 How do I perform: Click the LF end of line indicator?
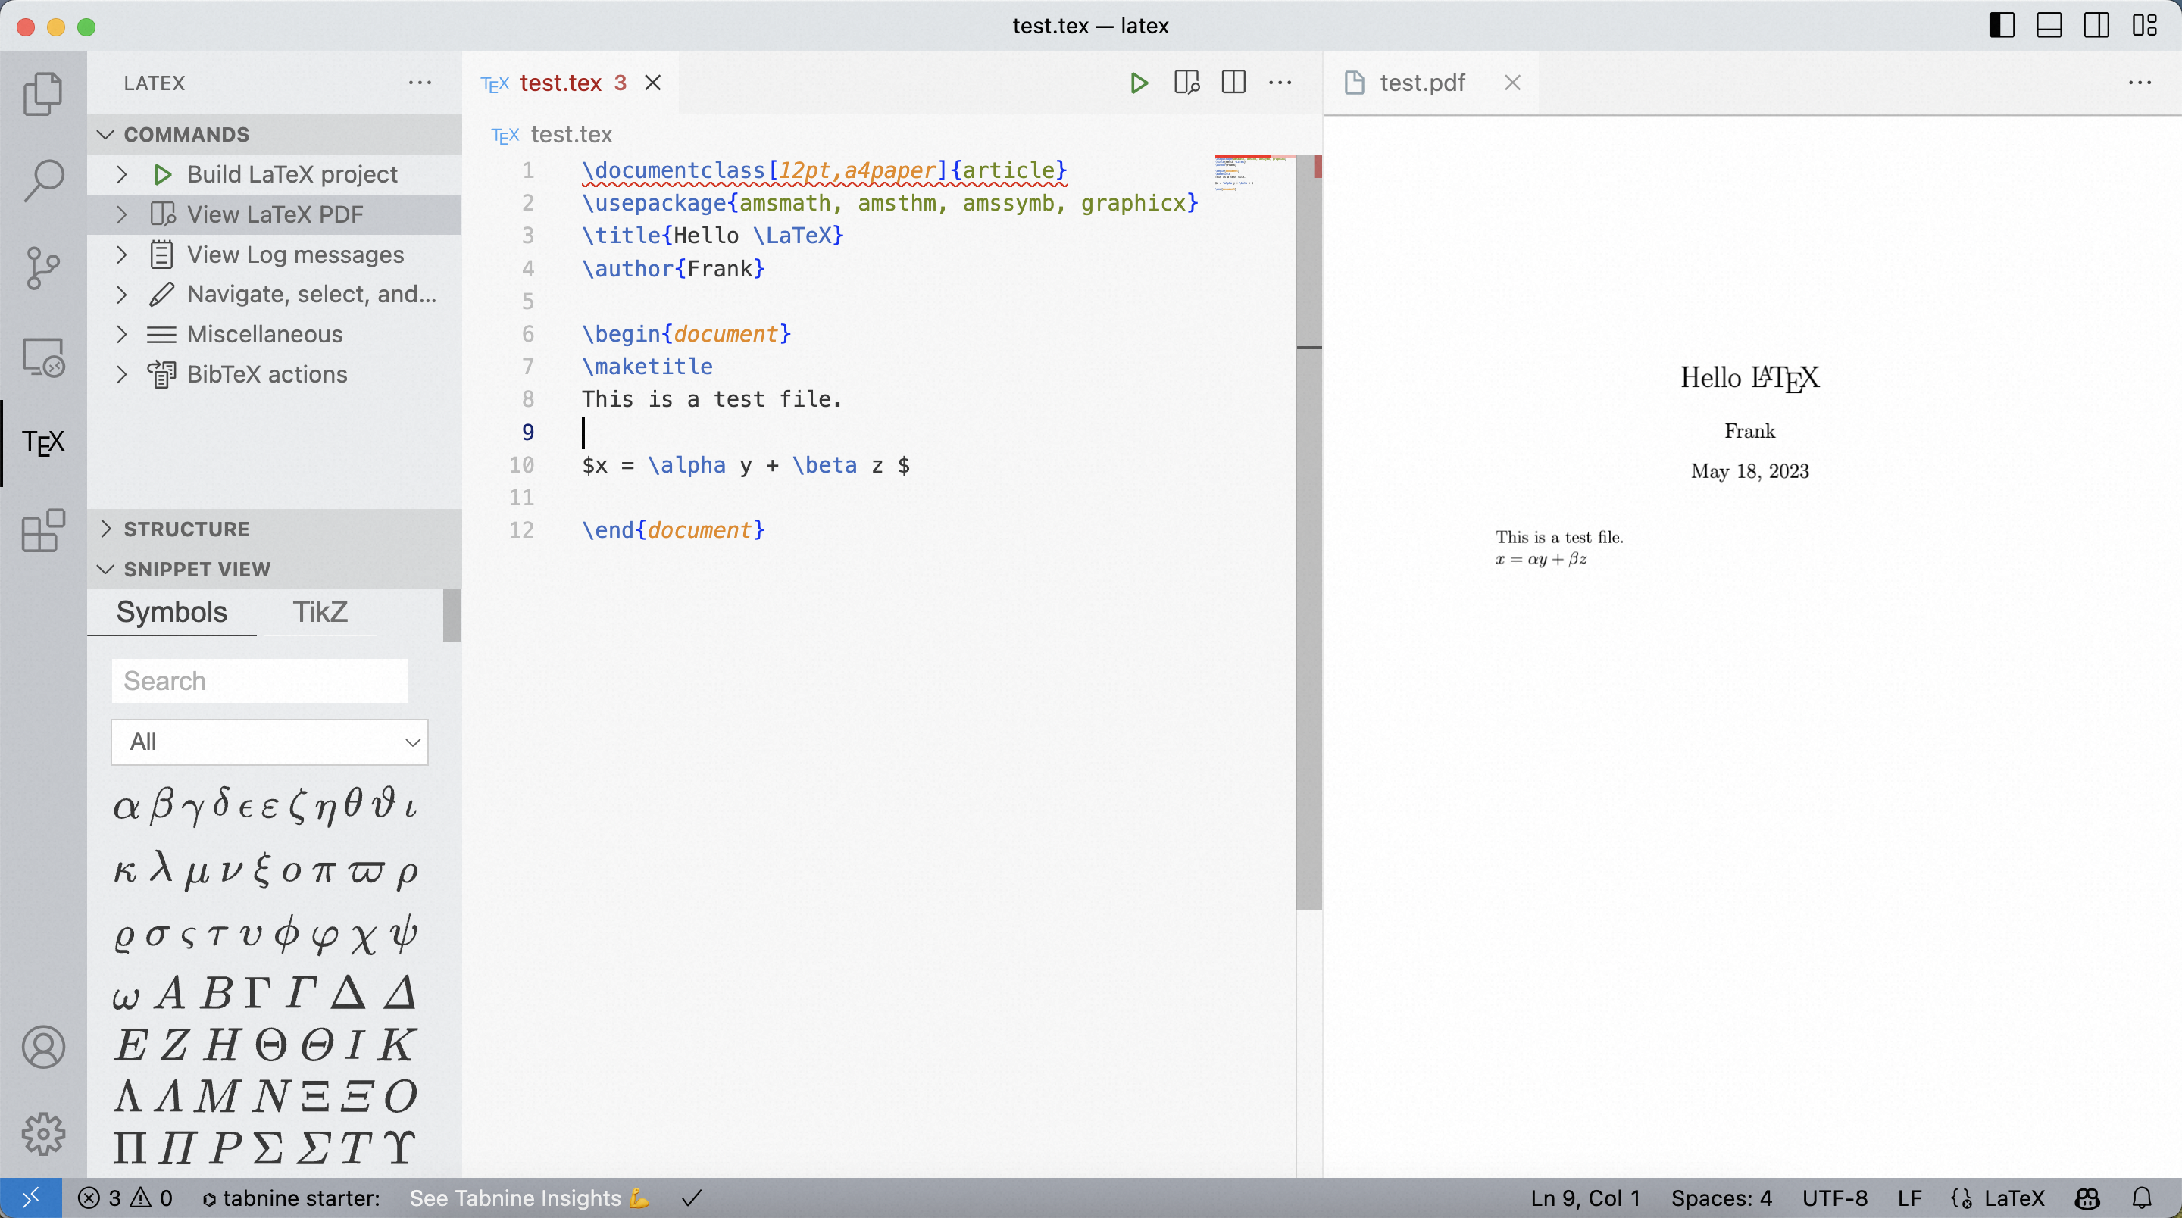point(1909,1198)
